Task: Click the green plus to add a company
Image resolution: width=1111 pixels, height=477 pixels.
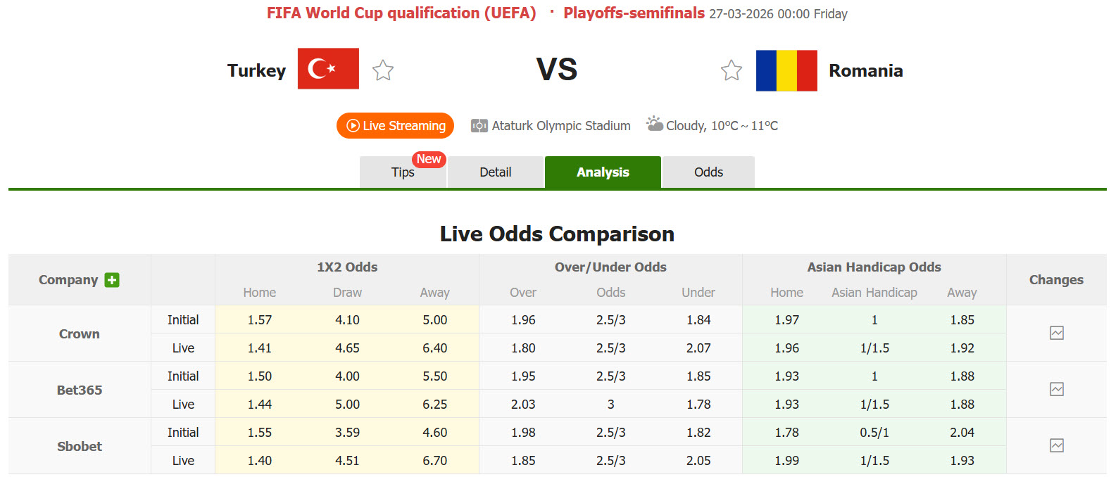Action: tap(113, 279)
